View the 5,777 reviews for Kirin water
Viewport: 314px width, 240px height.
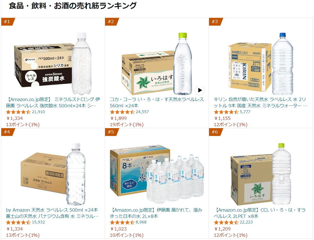pyautogui.click(x=232, y=112)
